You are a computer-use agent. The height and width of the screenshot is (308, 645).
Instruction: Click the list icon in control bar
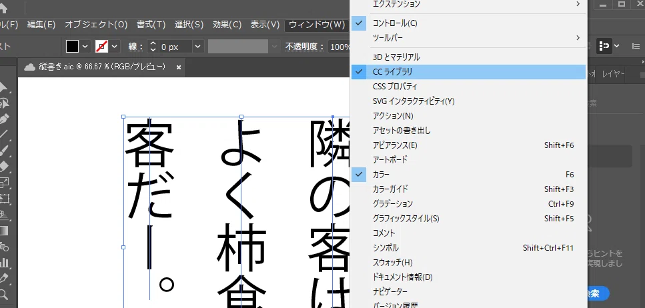pos(636,47)
